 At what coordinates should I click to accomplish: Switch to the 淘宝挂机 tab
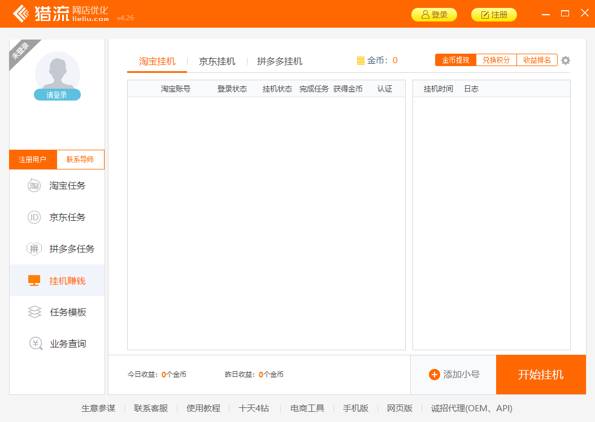tap(157, 61)
